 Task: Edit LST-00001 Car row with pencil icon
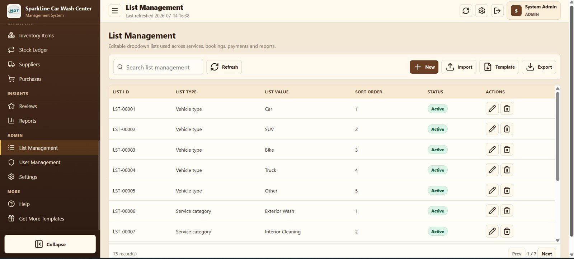(492, 108)
